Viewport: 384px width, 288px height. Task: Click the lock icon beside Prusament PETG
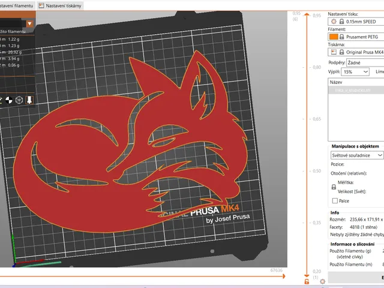point(341,37)
